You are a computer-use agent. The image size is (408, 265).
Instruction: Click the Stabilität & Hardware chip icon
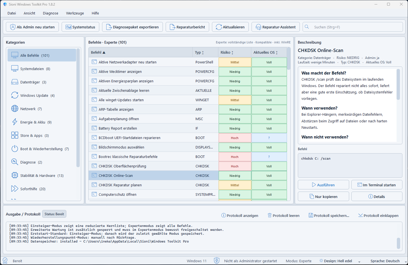point(15,175)
